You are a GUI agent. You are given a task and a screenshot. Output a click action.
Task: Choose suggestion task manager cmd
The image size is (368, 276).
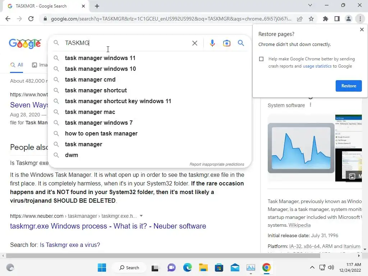[149, 79]
